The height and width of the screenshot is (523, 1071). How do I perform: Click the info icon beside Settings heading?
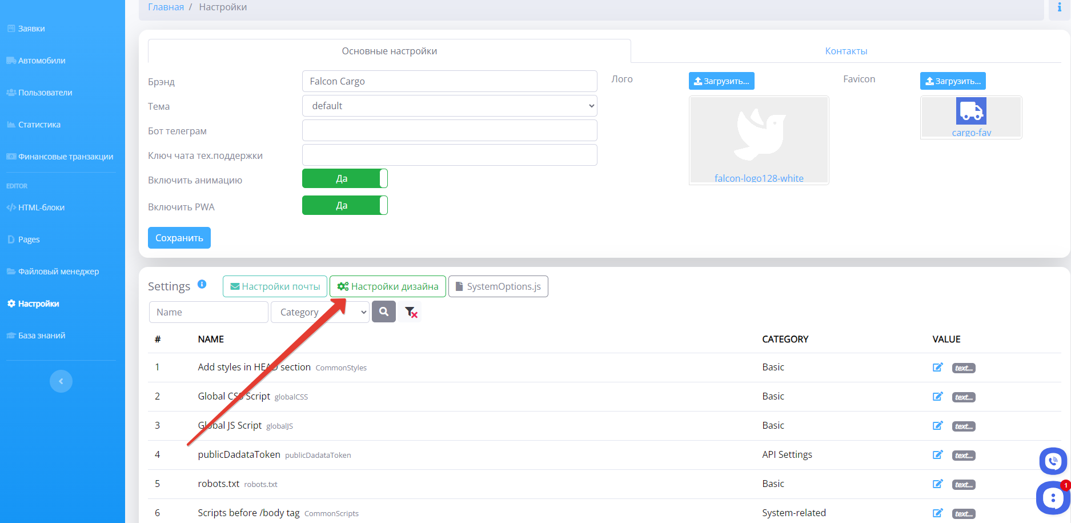(202, 284)
